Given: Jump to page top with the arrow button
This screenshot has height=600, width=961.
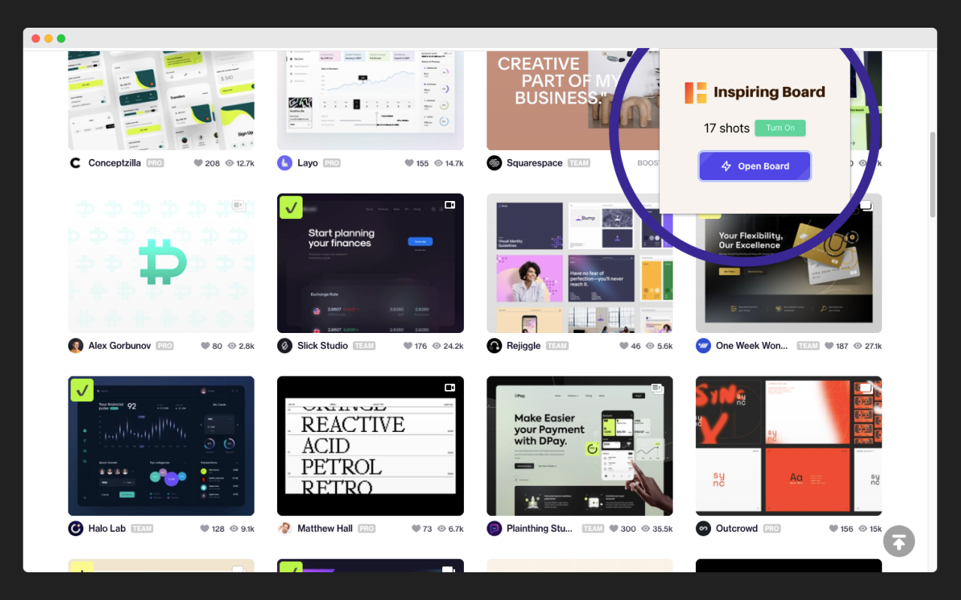Looking at the screenshot, I should pos(899,541).
